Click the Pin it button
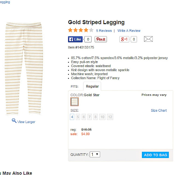This screenshot has width=175, height=175. [x=101, y=39]
